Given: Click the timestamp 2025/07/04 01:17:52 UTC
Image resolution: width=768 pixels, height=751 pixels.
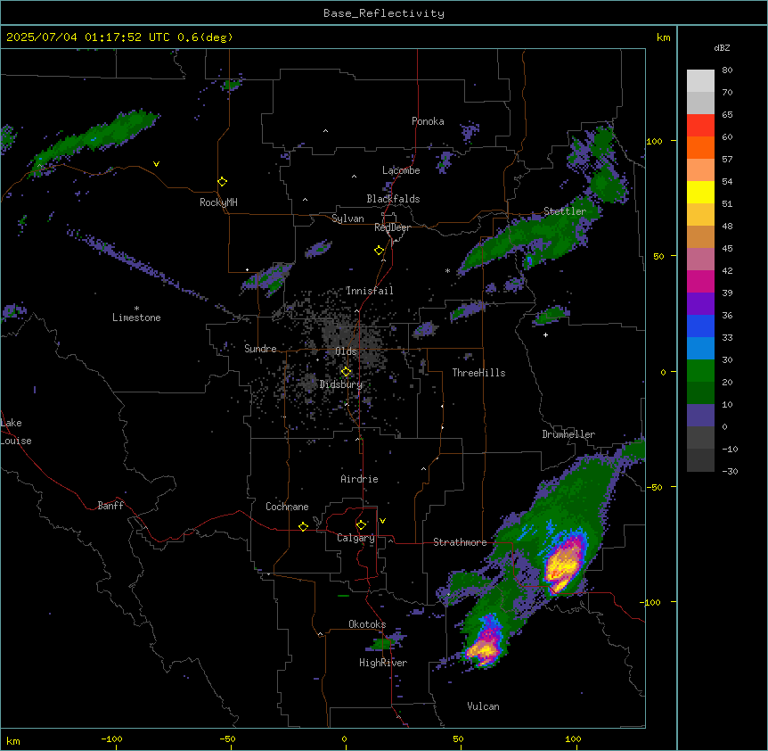Looking at the screenshot, I should click(88, 37).
